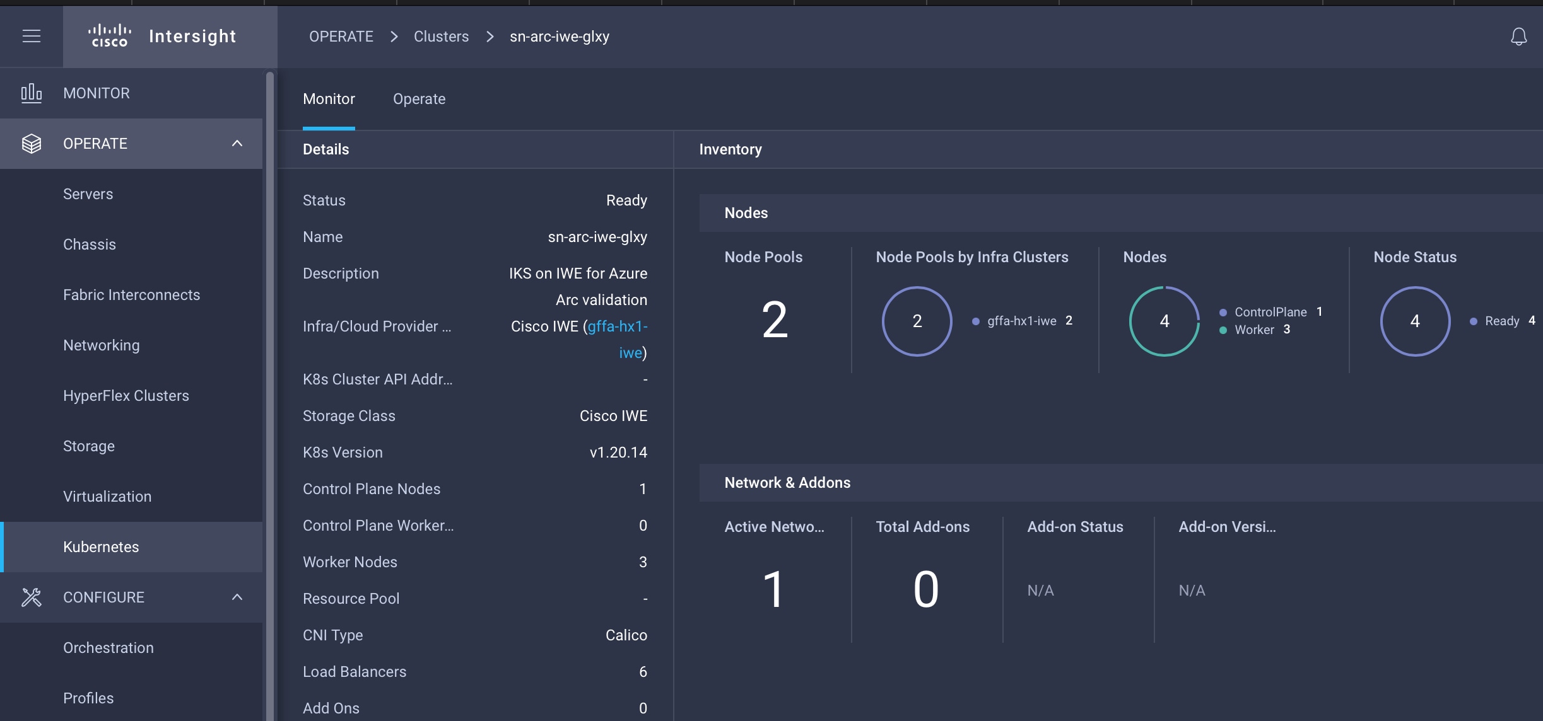Click the OPERATE stacked layers icon
Viewport: 1543px width, 721px height.
point(32,144)
